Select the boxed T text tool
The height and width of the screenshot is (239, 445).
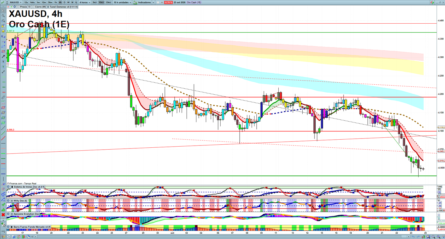3,62
